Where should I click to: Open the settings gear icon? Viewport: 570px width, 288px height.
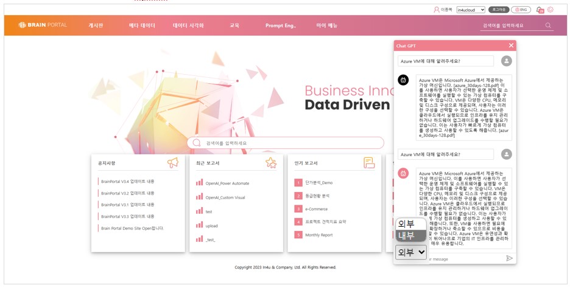(x=551, y=10)
